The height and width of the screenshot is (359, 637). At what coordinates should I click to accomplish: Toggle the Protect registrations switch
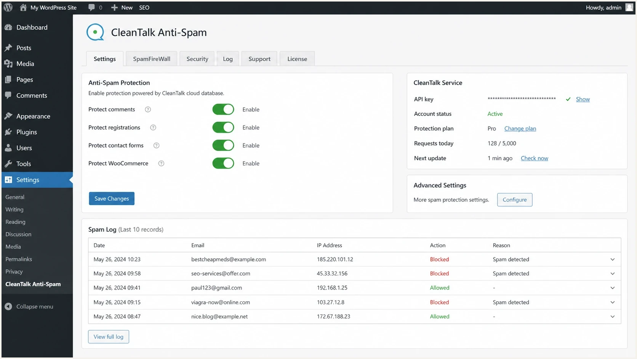[x=223, y=127]
